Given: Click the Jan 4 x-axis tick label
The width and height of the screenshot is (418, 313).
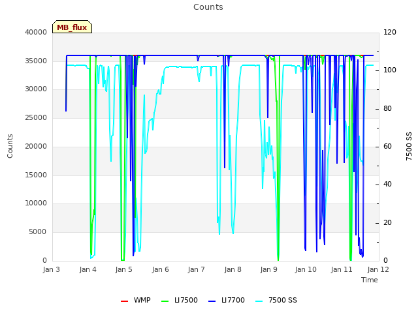Looking at the screenshot, I should [x=88, y=269].
